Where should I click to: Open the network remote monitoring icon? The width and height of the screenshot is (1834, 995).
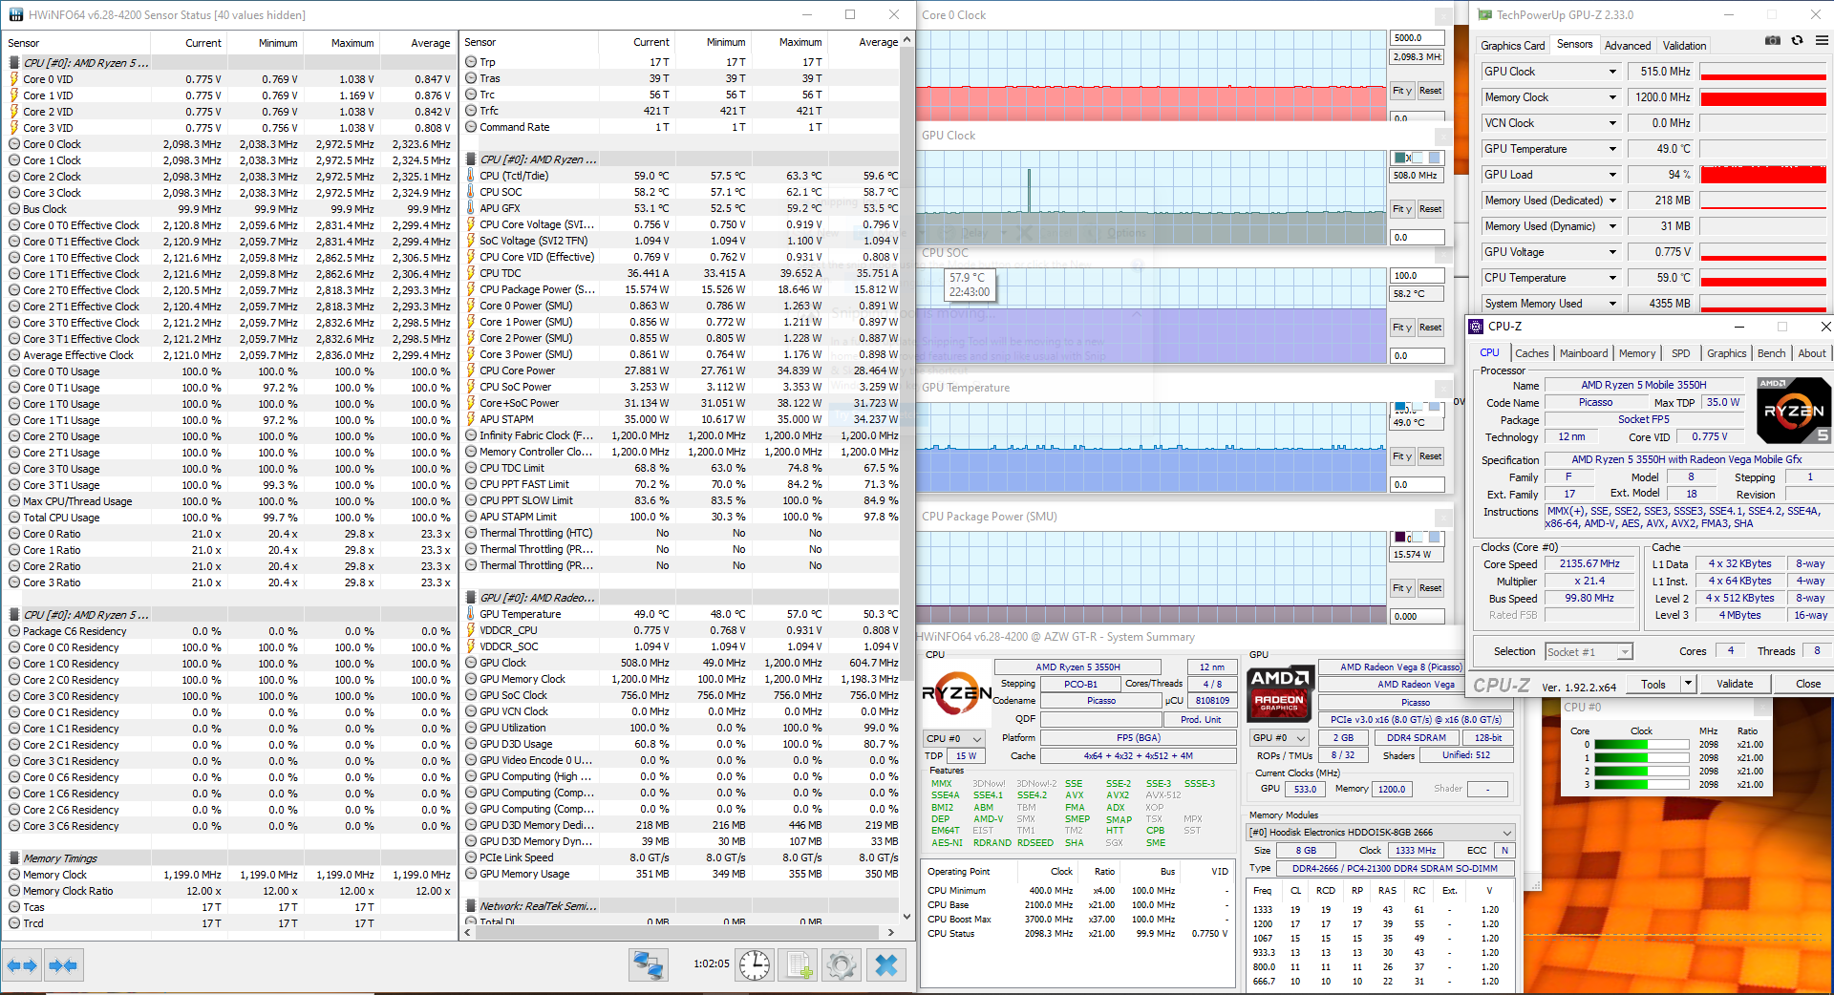coord(648,965)
